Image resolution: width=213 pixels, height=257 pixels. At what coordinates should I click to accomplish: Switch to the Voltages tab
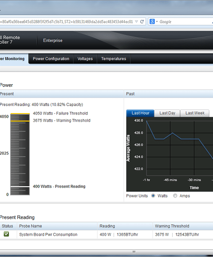point(85,59)
